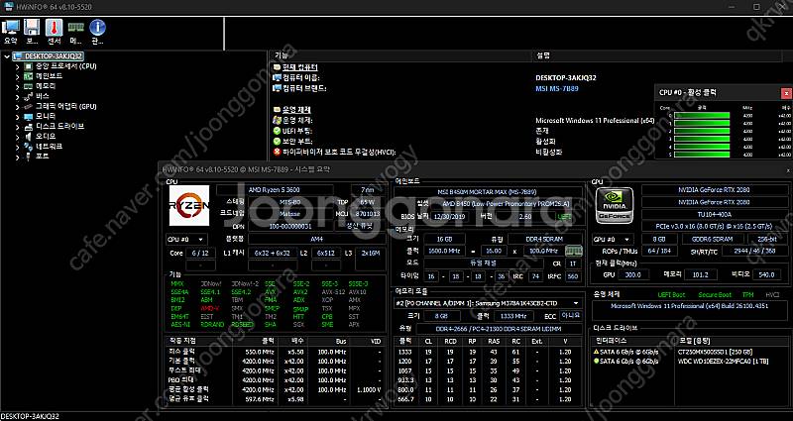
Task: Click the TPM status label
Action: pos(747,294)
